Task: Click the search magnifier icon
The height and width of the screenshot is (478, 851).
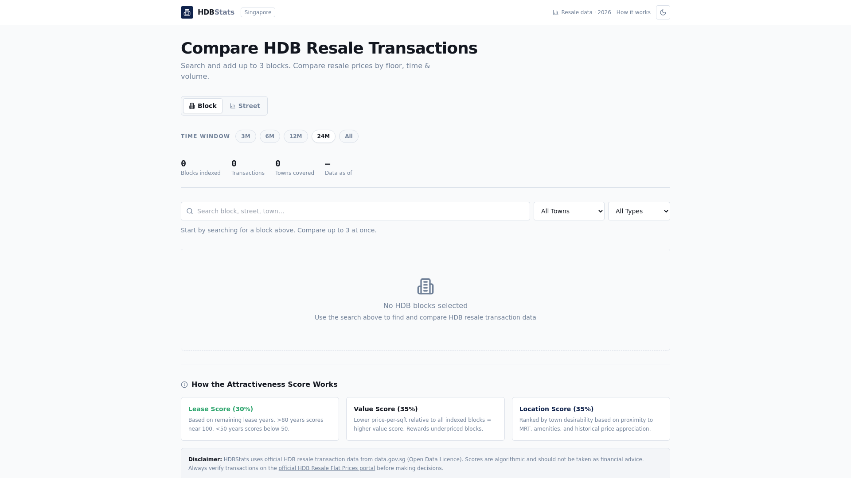Action: [190, 211]
